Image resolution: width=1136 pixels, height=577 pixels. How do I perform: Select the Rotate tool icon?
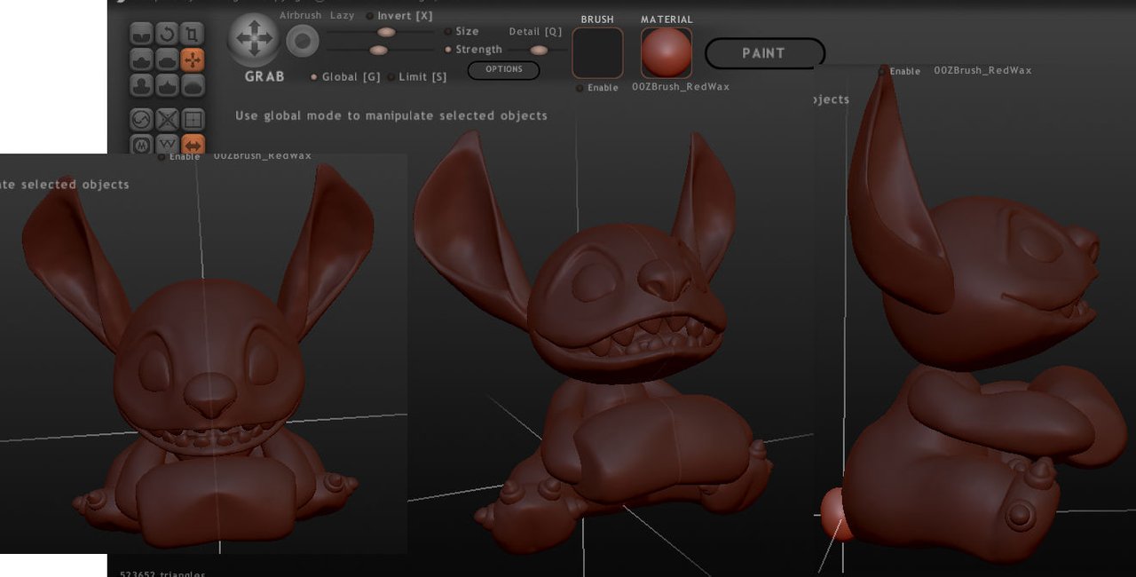[x=167, y=34]
